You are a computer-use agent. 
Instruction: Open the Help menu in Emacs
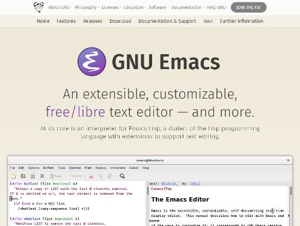(145, 168)
